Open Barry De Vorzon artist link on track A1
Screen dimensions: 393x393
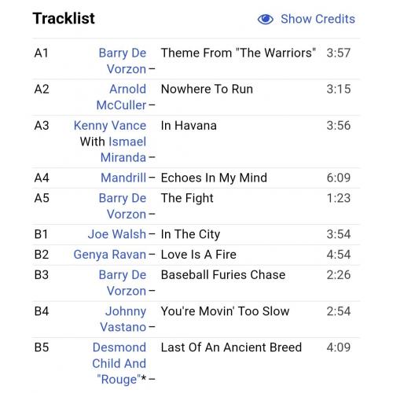coord(123,61)
